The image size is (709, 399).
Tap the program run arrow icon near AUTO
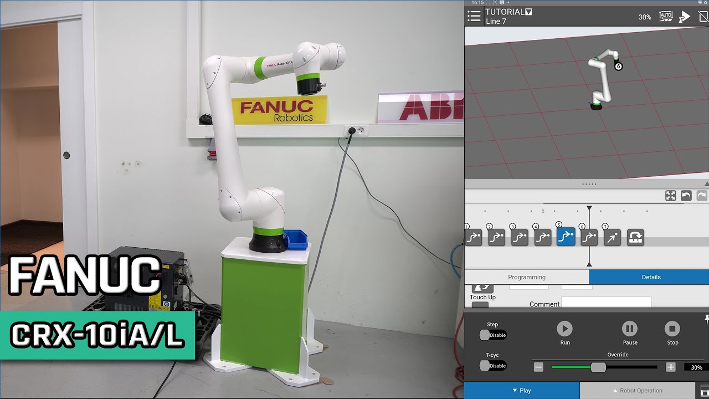point(685,16)
